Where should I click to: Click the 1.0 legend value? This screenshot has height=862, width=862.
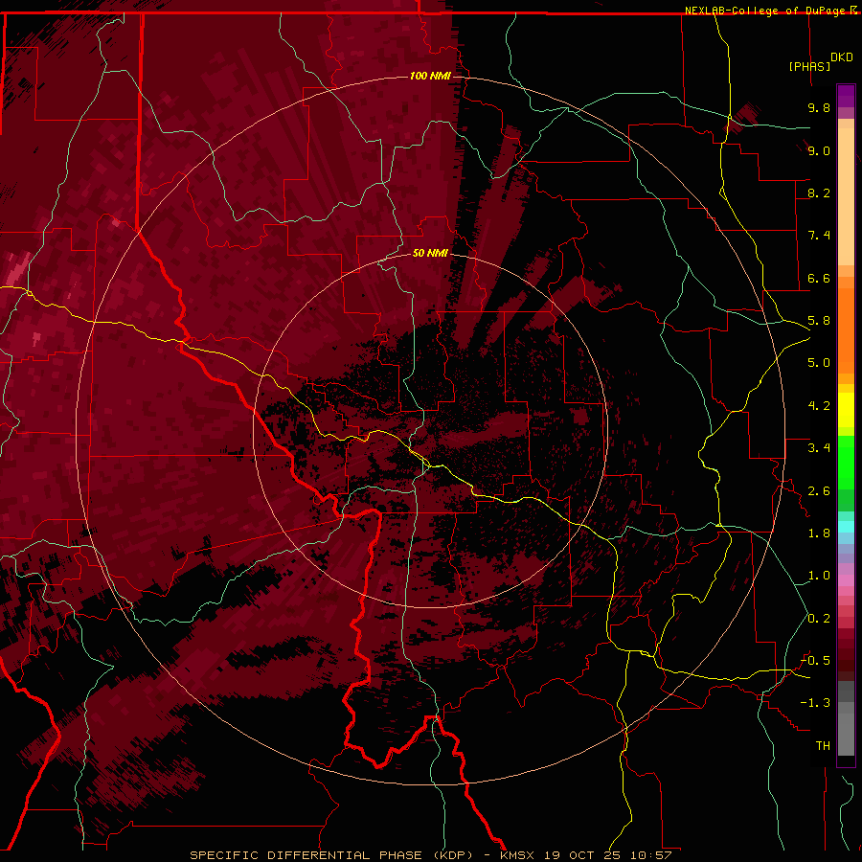[x=819, y=576]
